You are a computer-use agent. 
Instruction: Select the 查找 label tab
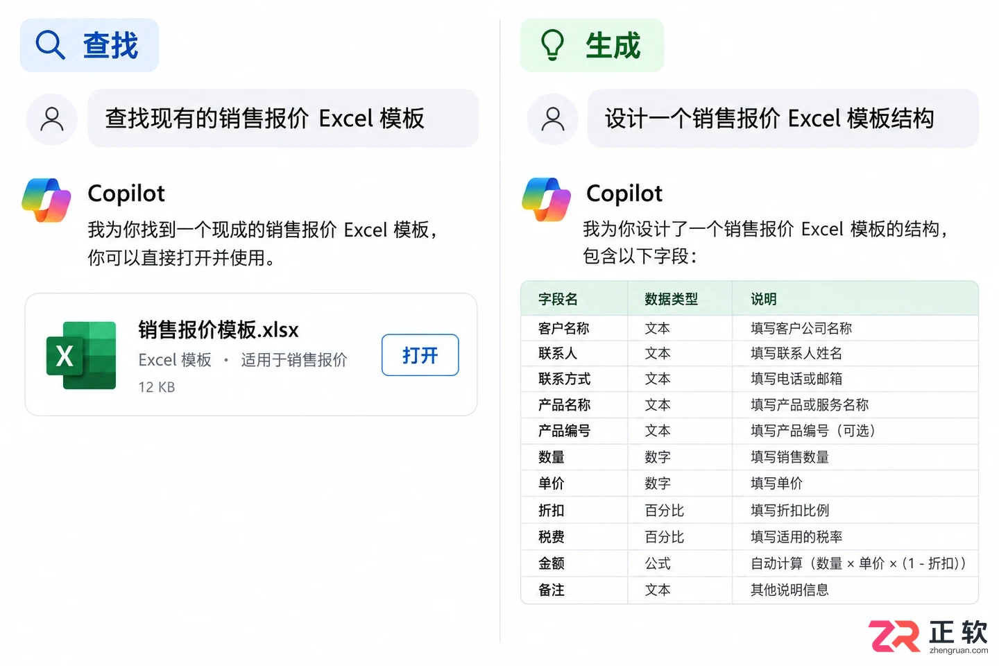(89, 46)
